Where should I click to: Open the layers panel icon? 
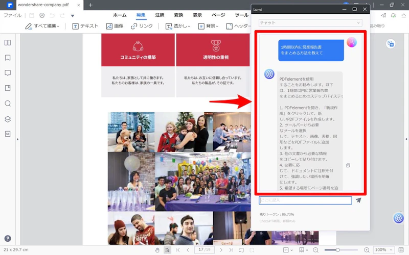pos(8,119)
